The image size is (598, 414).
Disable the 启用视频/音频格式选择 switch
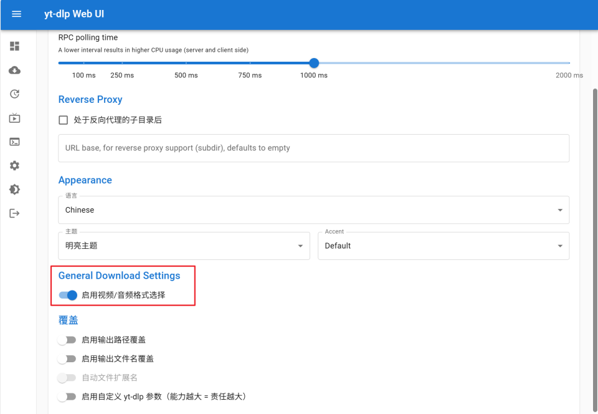pos(68,295)
